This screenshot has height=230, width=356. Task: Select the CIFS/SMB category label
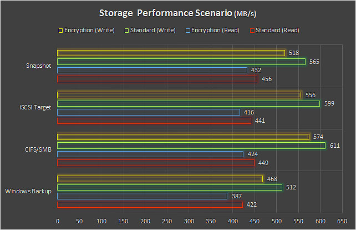[38, 149]
